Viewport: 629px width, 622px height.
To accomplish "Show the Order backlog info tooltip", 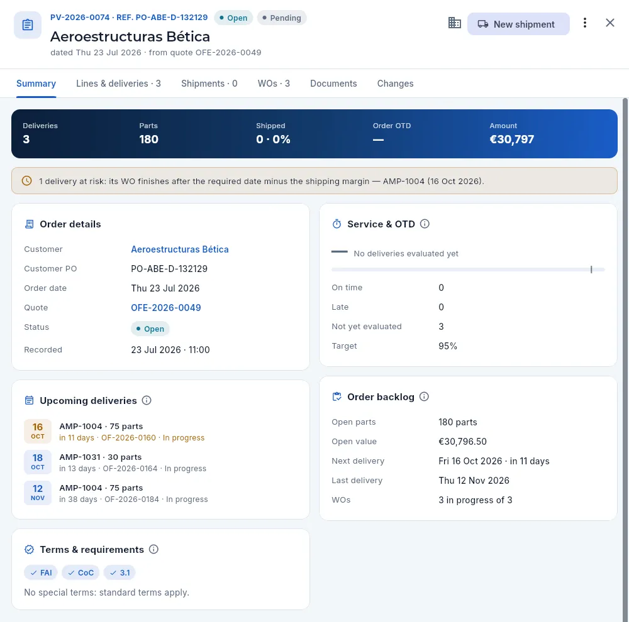I will 424,396.
